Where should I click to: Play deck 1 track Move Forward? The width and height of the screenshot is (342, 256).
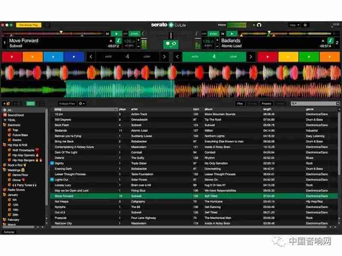(x=116, y=34)
